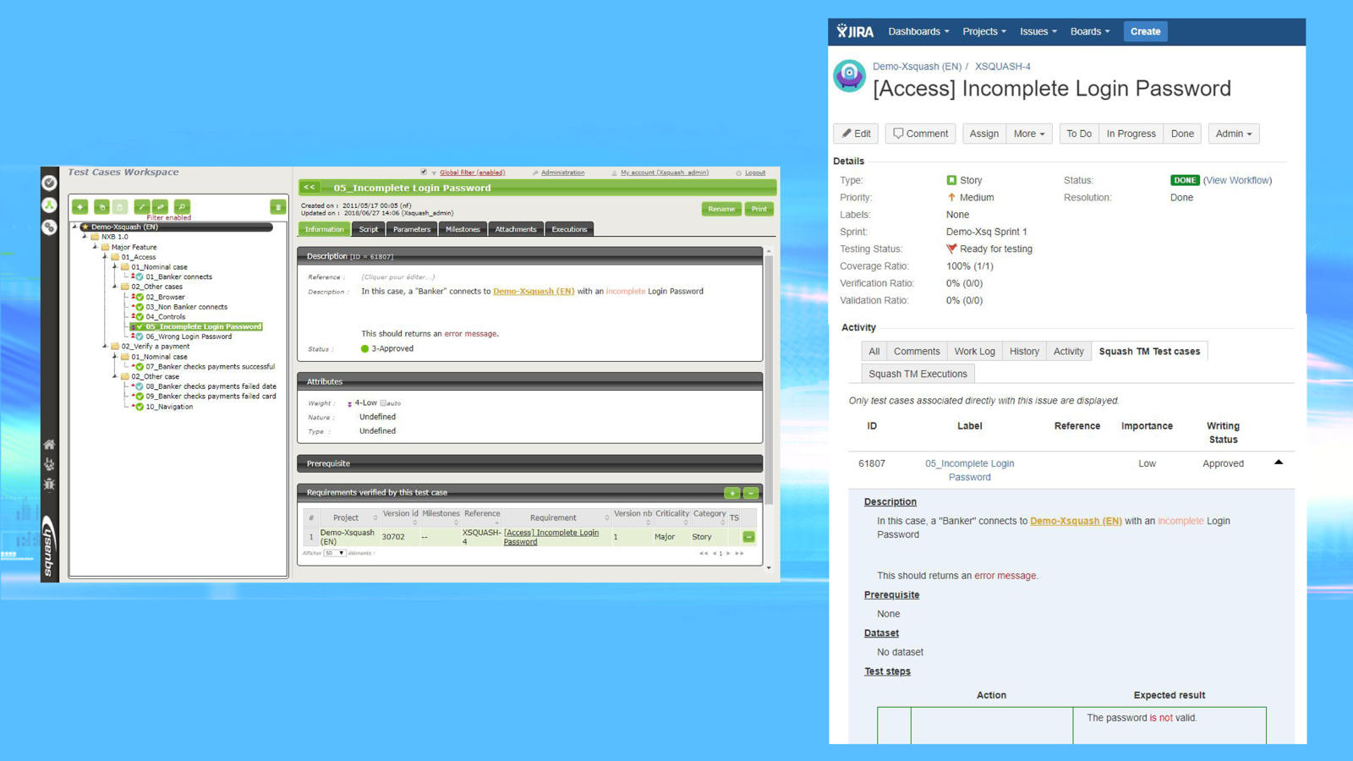Click the Logout link in Squash
Image resolution: width=1353 pixels, height=761 pixels.
(x=755, y=172)
